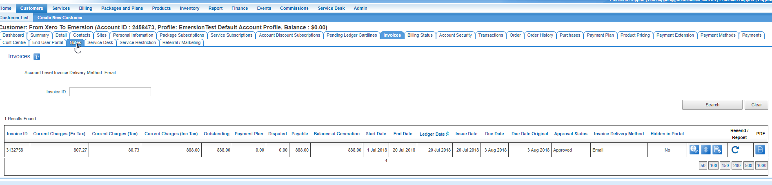Click the invoice PDF download icon

click(x=760, y=150)
